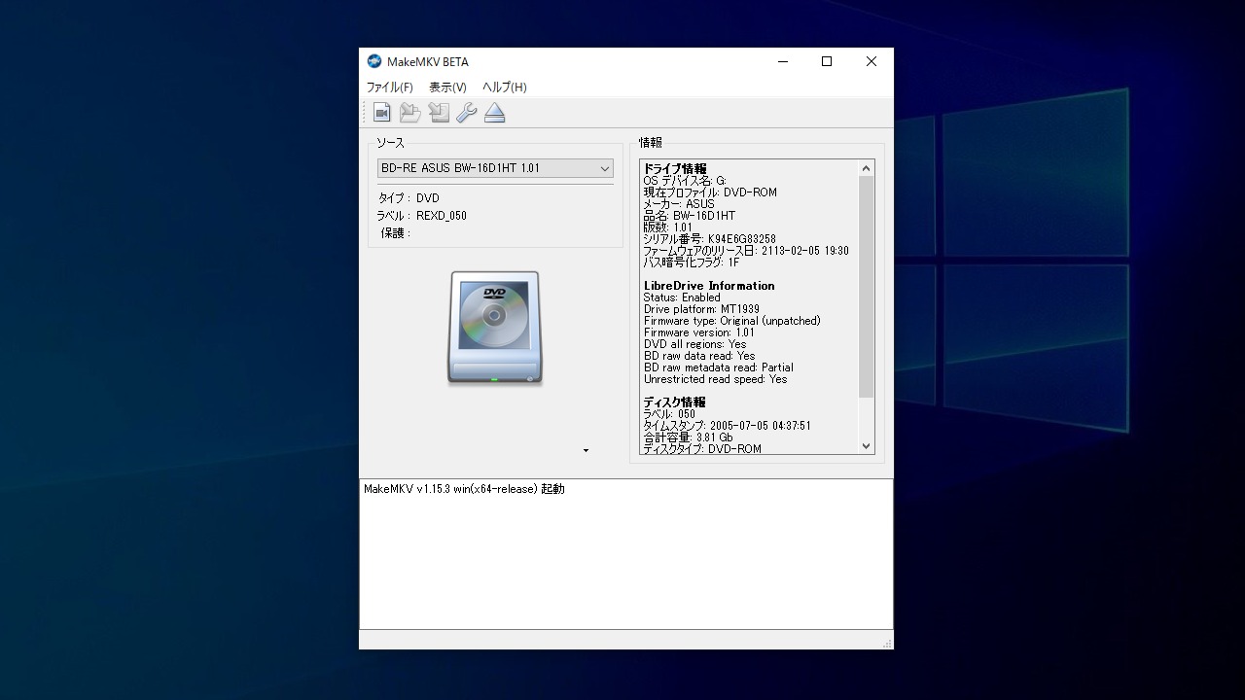The image size is (1245, 700).
Task: Click the BD raw metadata read: Partial line
Action: [x=718, y=367]
